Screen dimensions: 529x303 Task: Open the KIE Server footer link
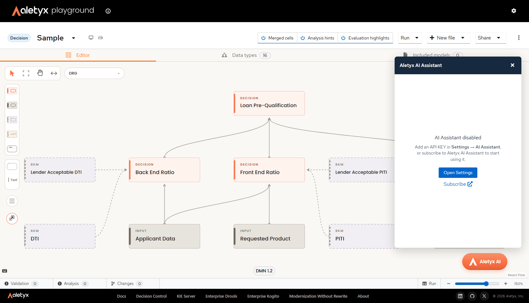[x=186, y=296]
